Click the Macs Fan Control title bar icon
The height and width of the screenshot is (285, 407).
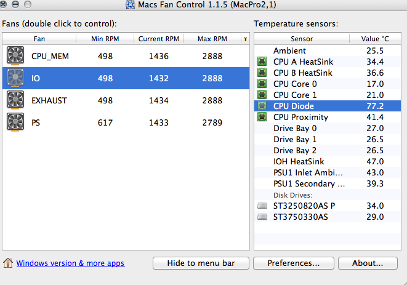pos(131,5)
